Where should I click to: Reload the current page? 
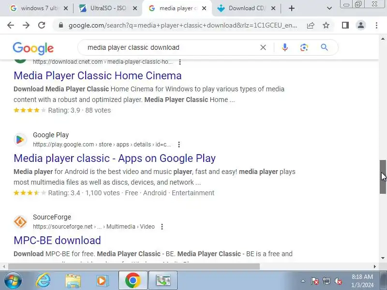pyautogui.click(x=42, y=25)
